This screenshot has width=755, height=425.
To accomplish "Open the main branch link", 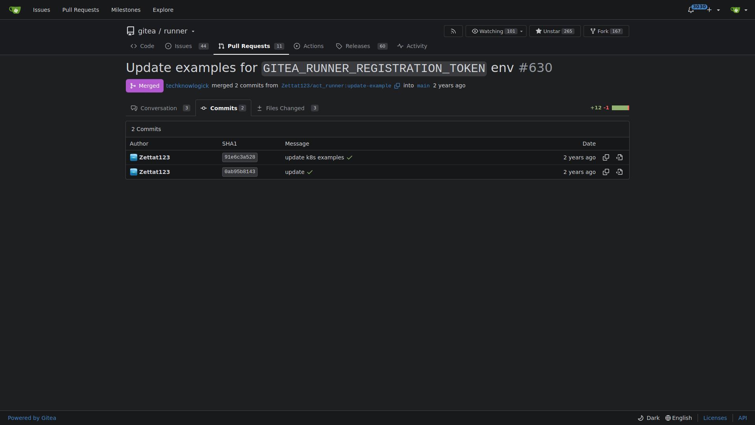I will coord(423,86).
